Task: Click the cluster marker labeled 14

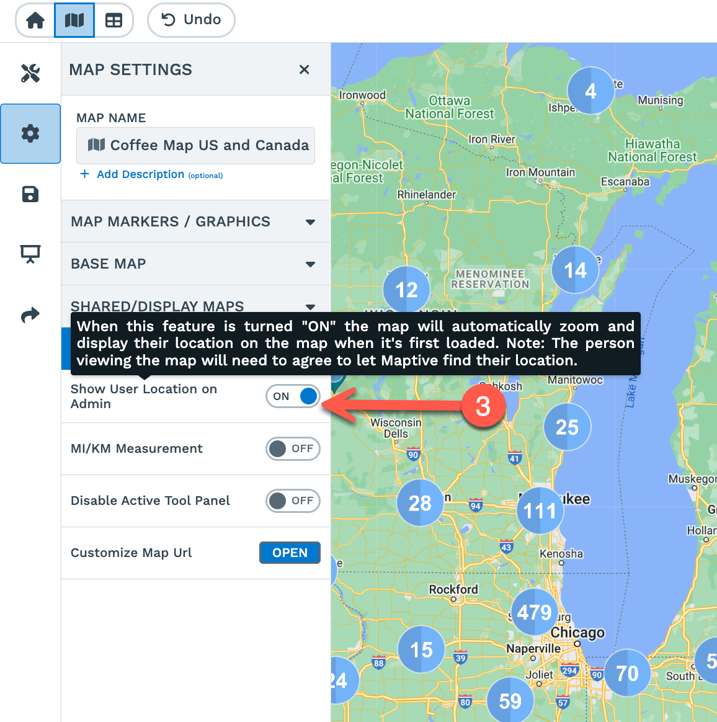Action: coord(575,270)
